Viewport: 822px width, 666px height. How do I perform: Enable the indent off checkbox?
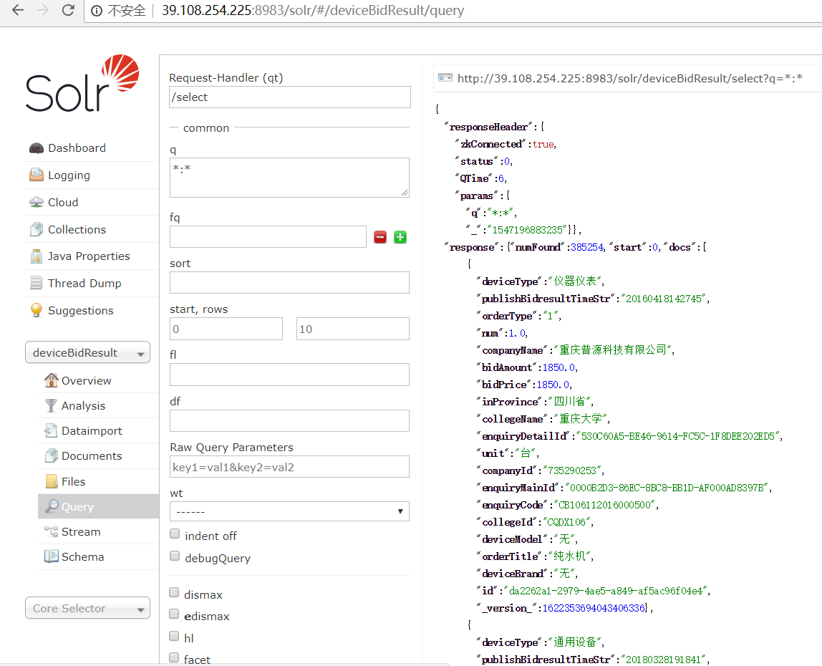pyautogui.click(x=175, y=534)
